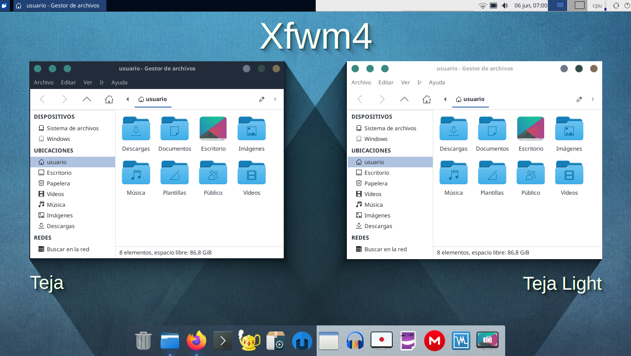Viewport: 631px width, 356px height.
Task: Click status bar text in Teja Light window
Action: 483,253
